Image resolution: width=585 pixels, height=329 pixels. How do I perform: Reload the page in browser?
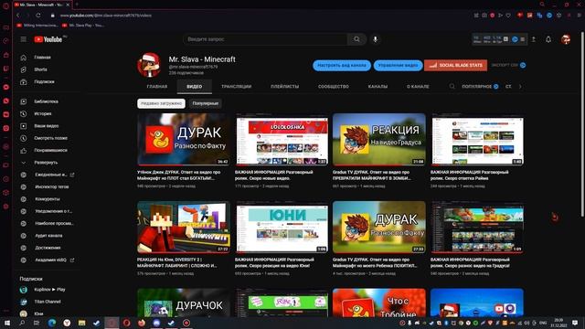click(x=38, y=16)
